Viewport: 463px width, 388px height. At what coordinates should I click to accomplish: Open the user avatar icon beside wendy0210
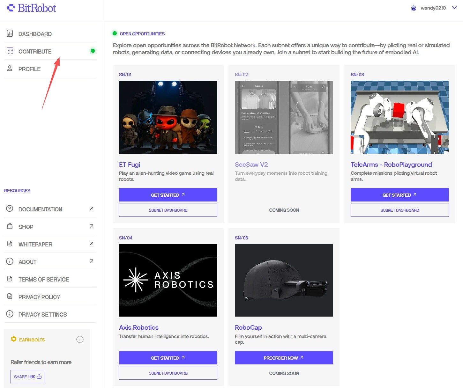pyautogui.click(x=414, y=8)
